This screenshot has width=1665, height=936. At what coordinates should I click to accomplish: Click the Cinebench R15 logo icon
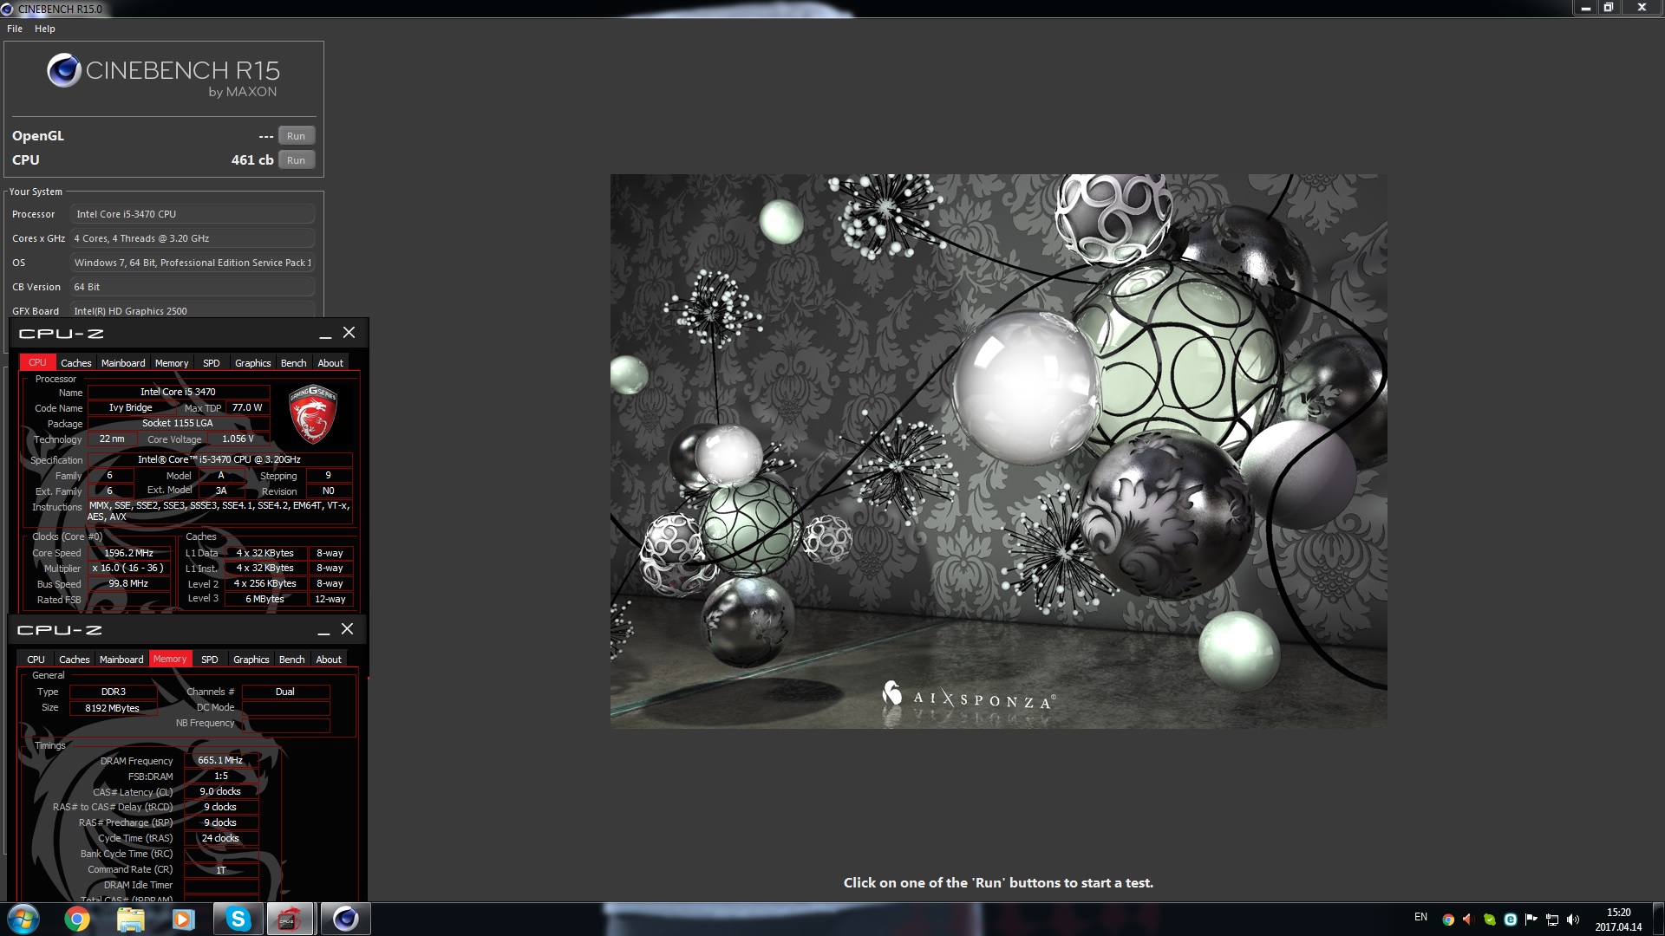64,70
